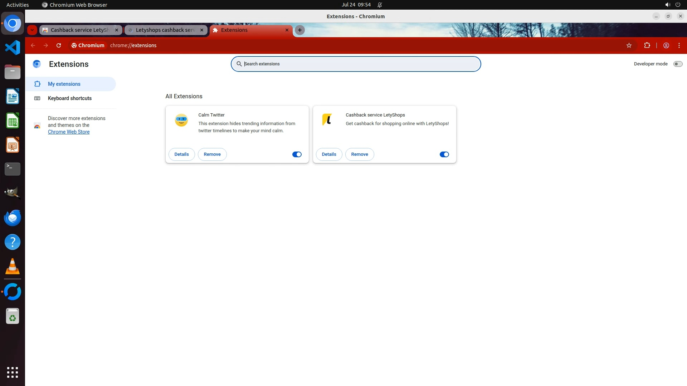This screenshot has height=386, width=687.
Task: Enable Developer mode switch
Action: 678,64
